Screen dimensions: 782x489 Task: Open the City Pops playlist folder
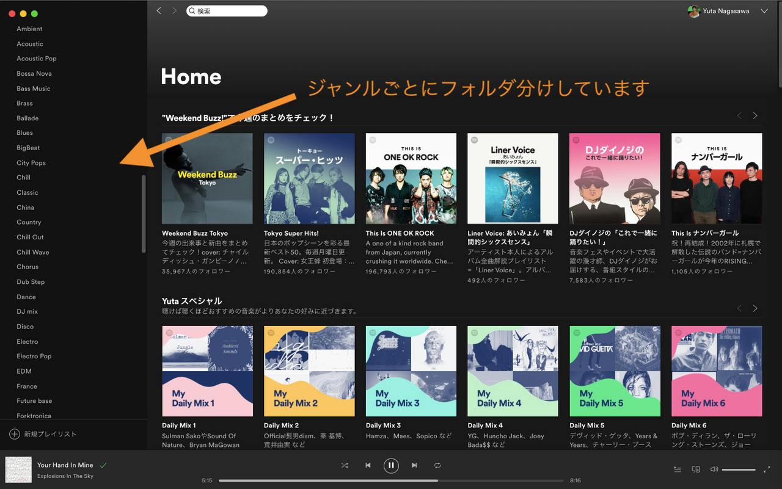click(x=31, y=163)
